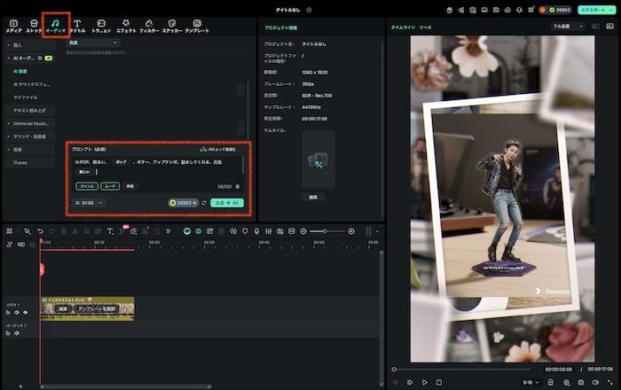
Task: Click the play button under preview
Action: point(425,382)
